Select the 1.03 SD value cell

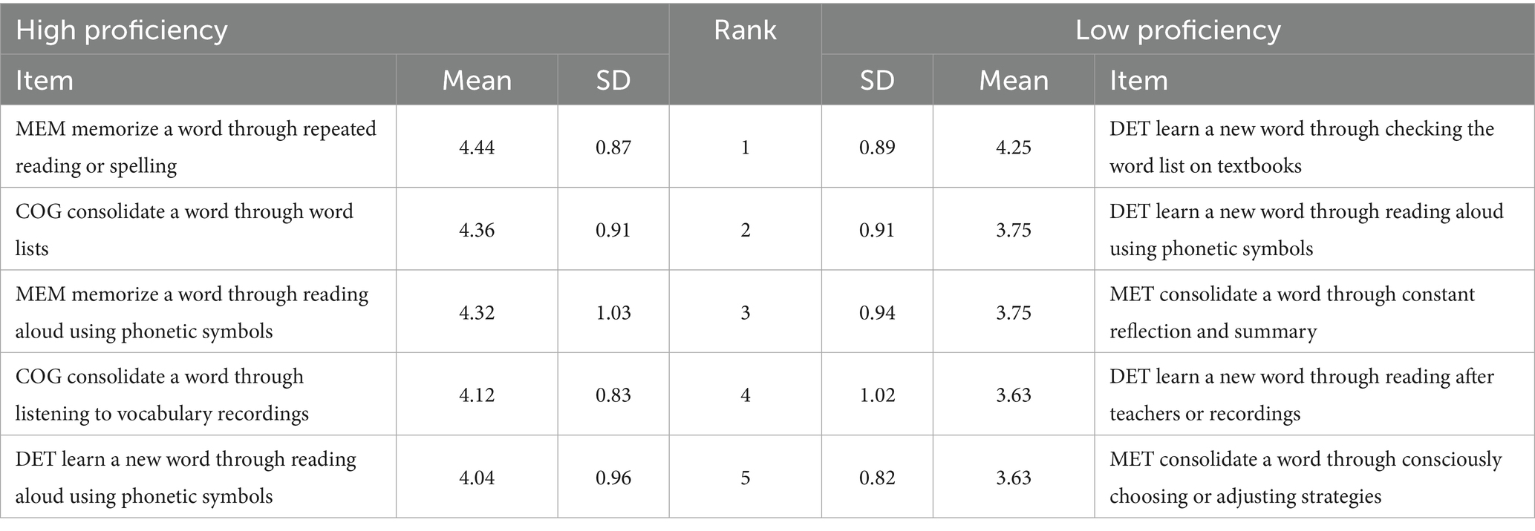coord(613,312)
